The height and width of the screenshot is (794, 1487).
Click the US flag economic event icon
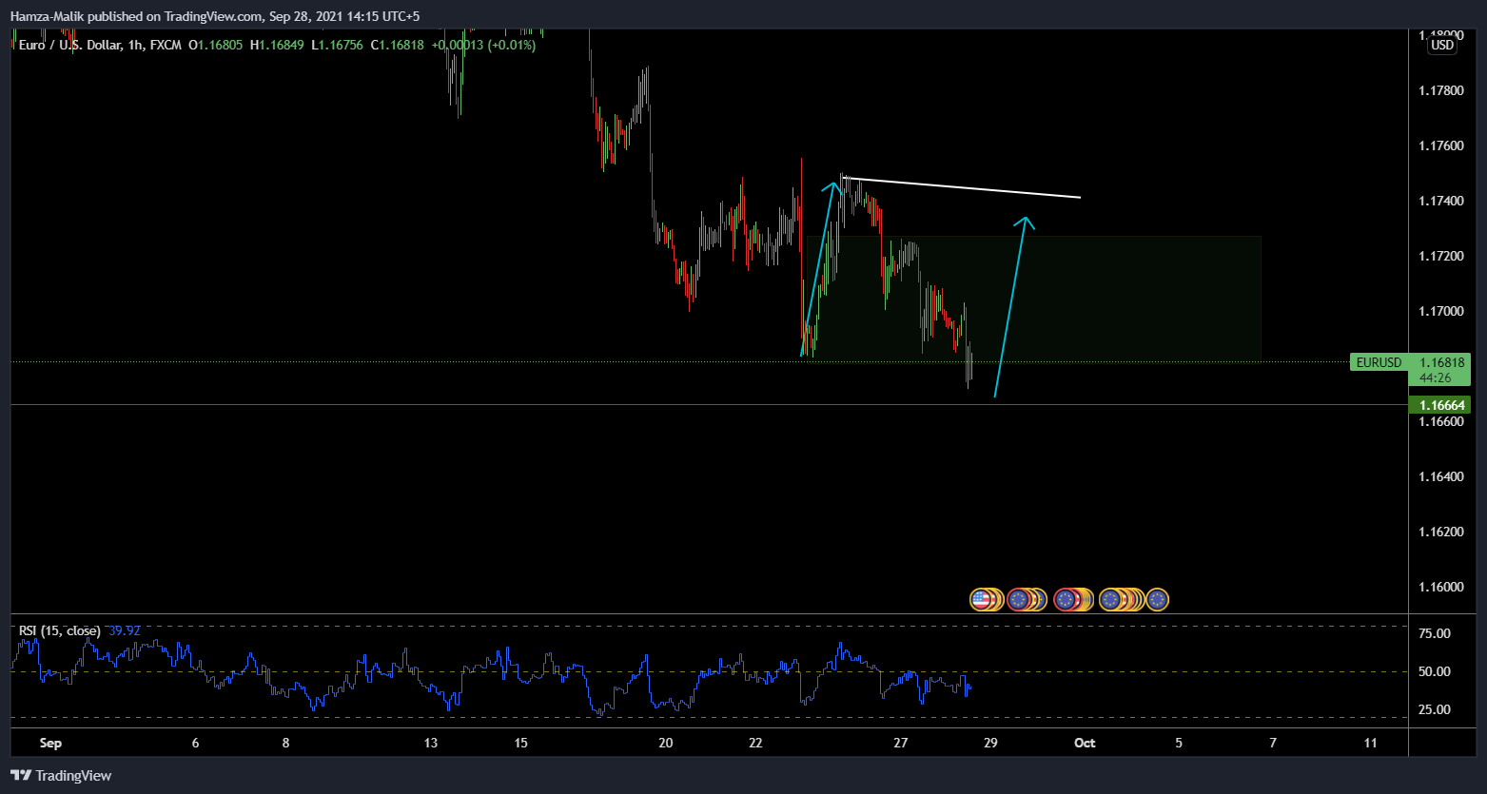click(981, 599)
